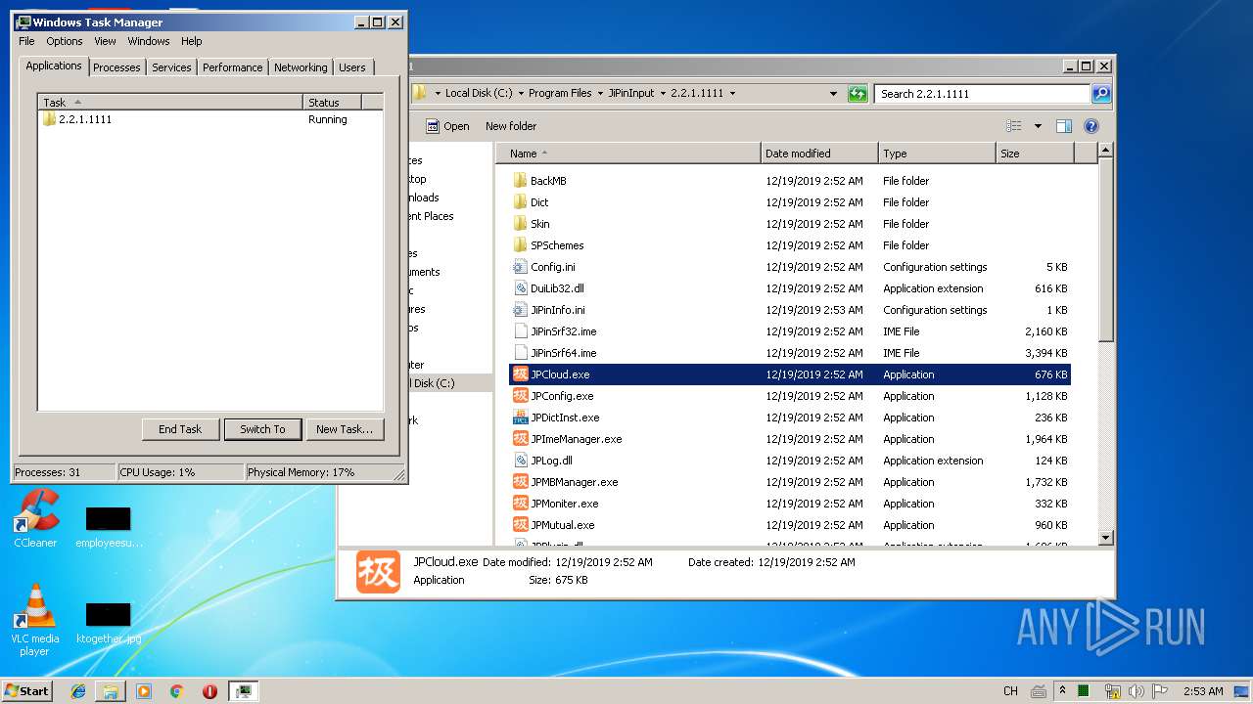Select the DuiLib32.dll file icon
The image size is (1253, 704).
(x=521, y=288)
